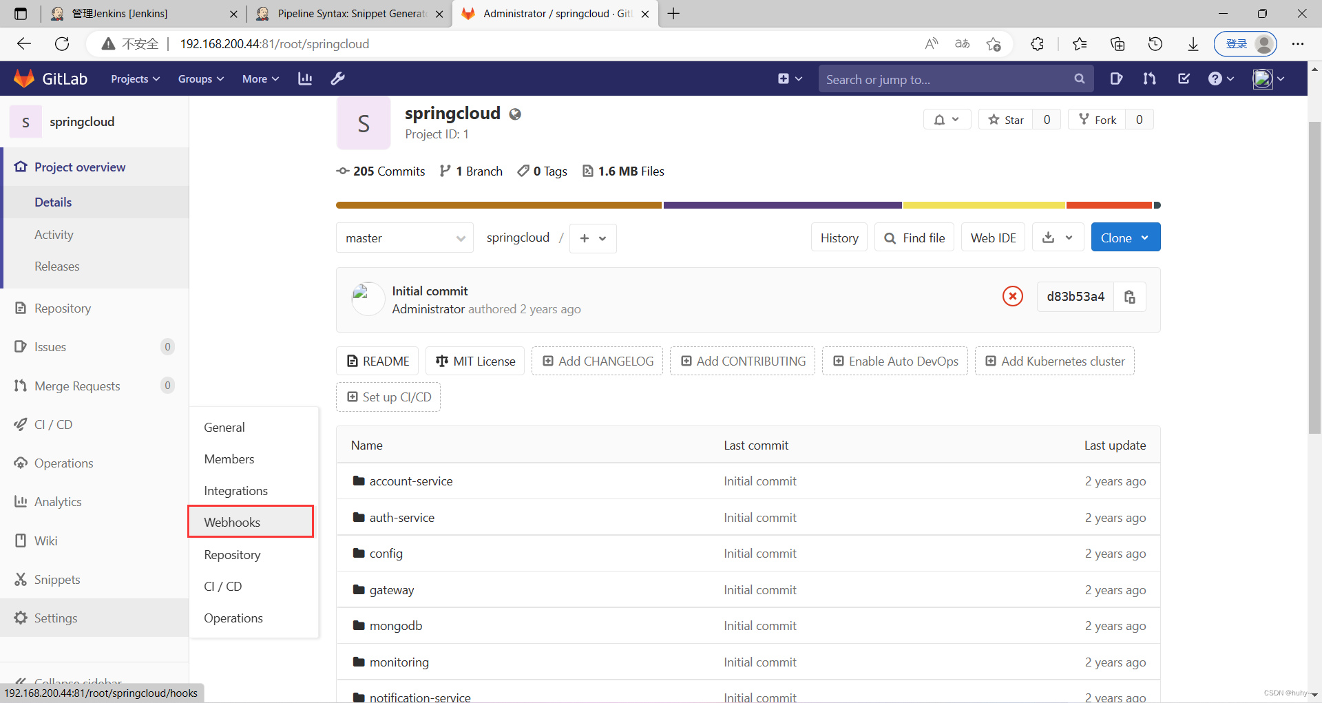Click the Set up CI/CD button
1322x703 pixels.
pos(388,397)
